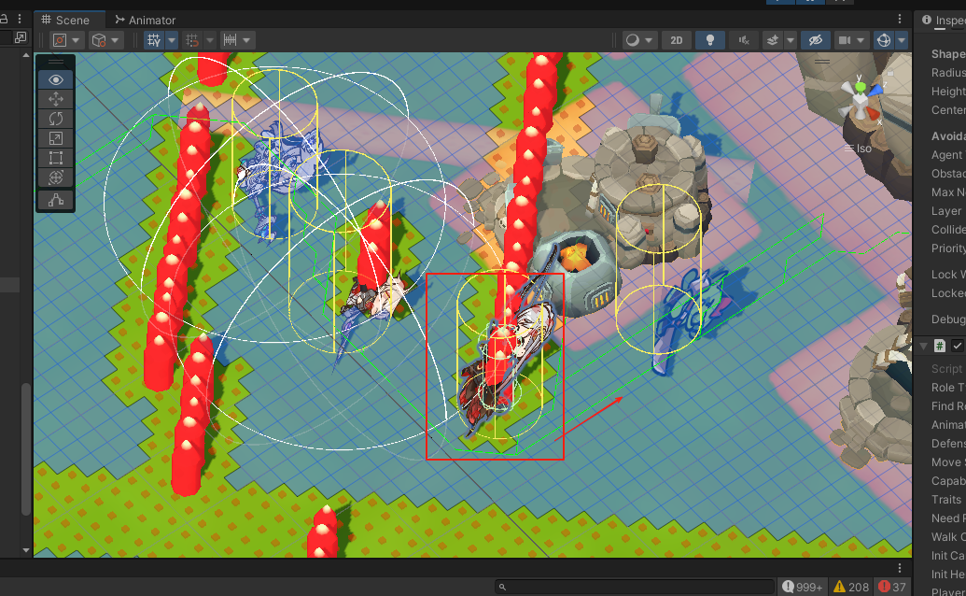Open the left panel three-dot menu
This screenshot has width=966, height=596.
pyautogui.click(x=20, y=19)
